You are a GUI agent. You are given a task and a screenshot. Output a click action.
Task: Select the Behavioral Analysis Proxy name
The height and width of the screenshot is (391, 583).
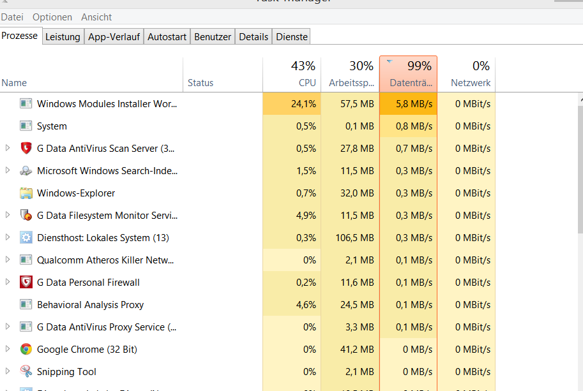(90, 305)
